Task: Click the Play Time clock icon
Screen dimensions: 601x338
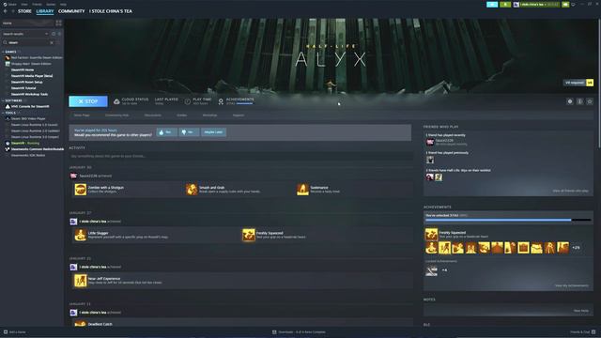Action: coord(188,101)
